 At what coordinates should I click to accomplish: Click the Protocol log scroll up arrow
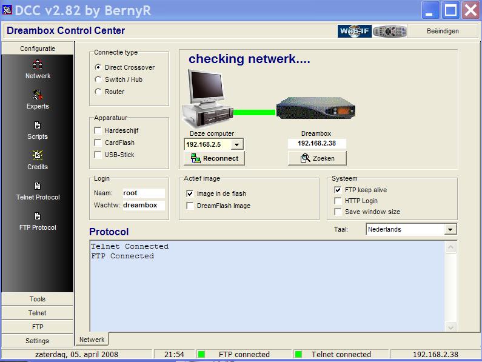point(450,247)
